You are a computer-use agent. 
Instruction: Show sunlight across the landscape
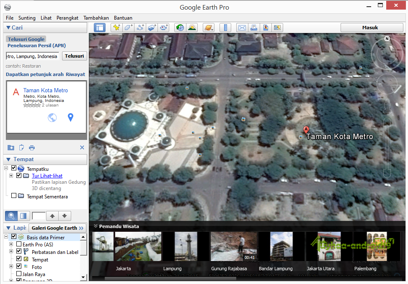[192, 28]
